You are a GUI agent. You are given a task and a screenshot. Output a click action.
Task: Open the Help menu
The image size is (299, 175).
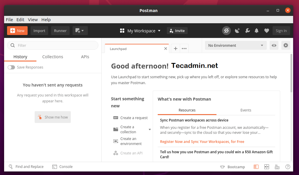(46, 20)
